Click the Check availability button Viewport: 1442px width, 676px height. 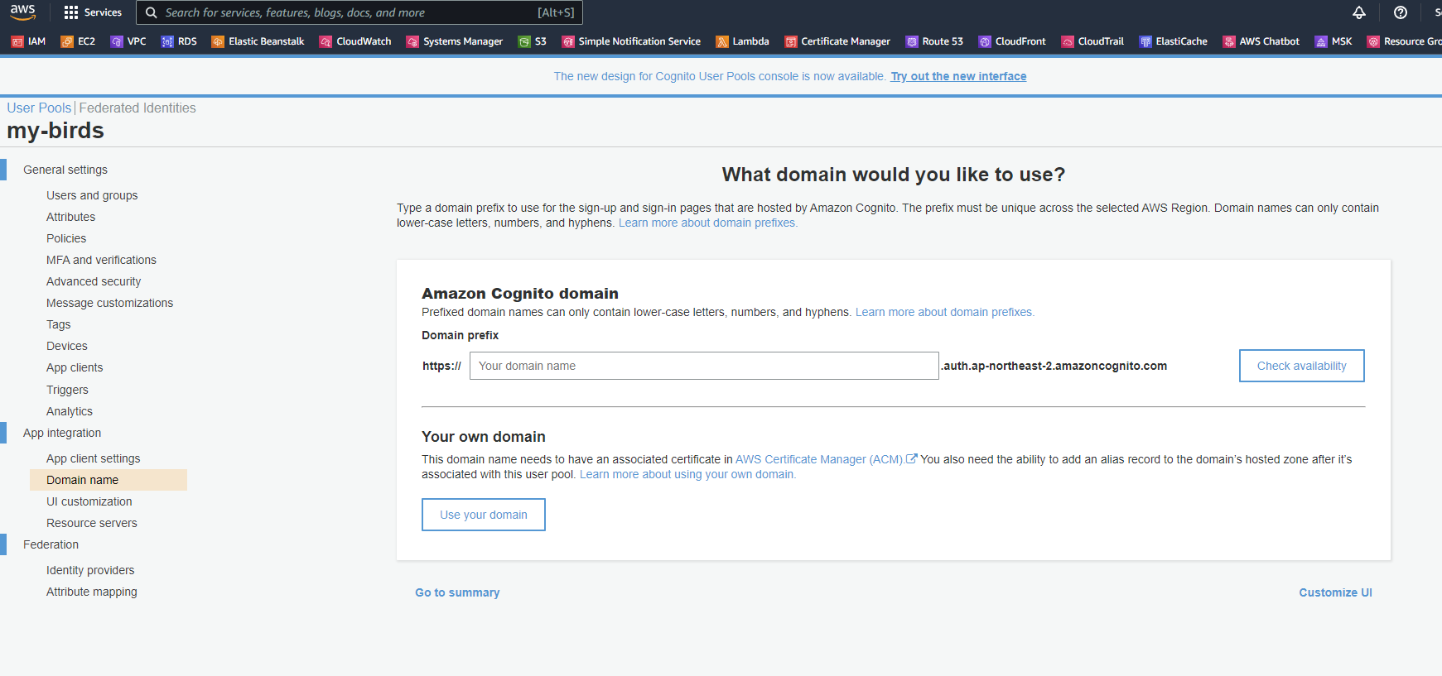coord(1301,366)
